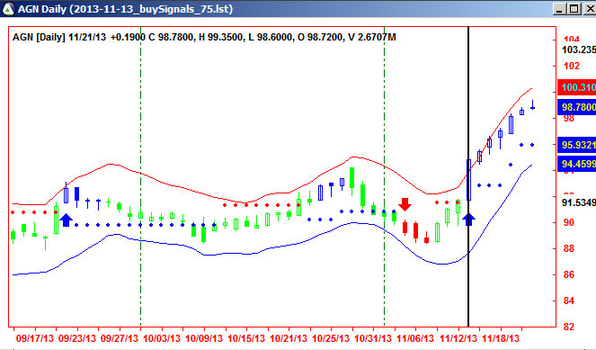Click the 09/27/13 date label
The image size is (596, 350).
120,338
